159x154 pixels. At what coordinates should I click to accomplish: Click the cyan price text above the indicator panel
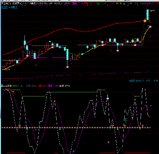tap(144, 81)
